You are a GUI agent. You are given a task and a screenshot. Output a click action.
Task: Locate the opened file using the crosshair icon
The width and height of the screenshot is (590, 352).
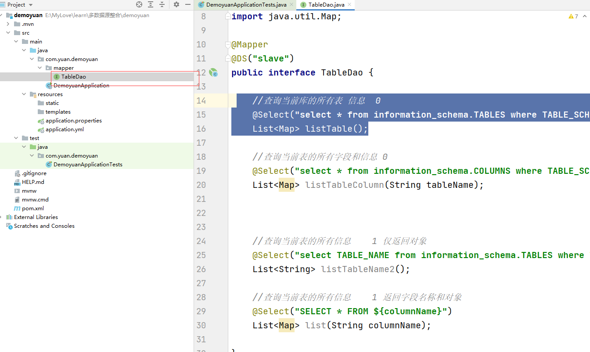click(139, 4)
